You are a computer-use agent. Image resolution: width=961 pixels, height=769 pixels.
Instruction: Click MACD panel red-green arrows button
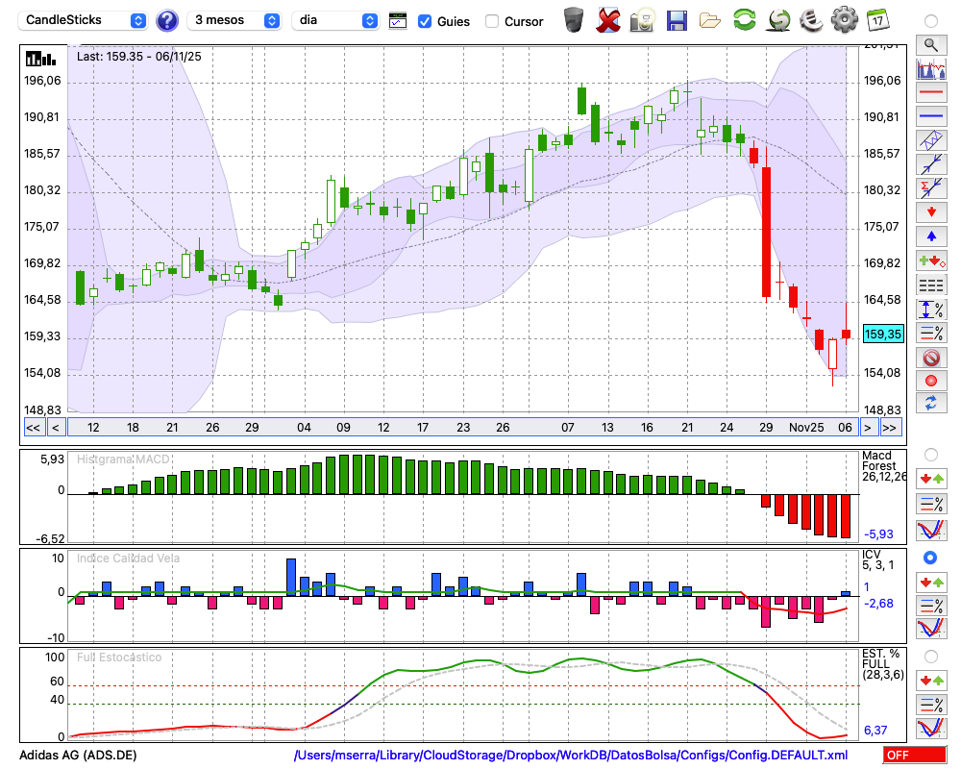[931, 479]
